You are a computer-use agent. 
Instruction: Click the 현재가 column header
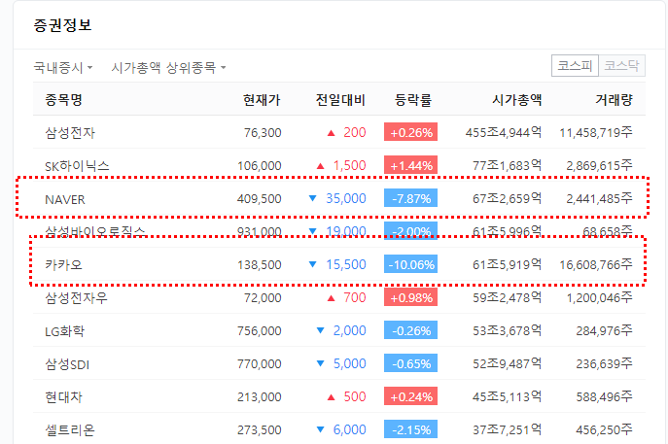pos(262,100)
